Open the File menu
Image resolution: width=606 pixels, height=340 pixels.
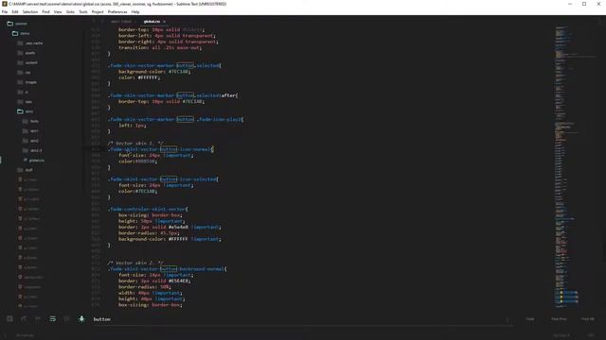[x=5, y=12]
